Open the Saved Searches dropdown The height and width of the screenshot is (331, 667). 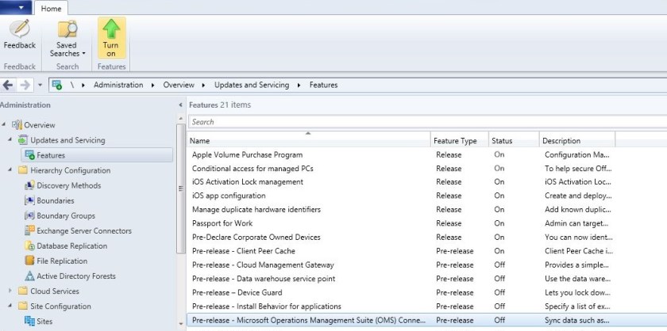[67, 49]
